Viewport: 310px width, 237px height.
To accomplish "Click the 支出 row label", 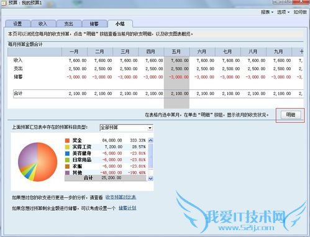I will coord(18,68).
